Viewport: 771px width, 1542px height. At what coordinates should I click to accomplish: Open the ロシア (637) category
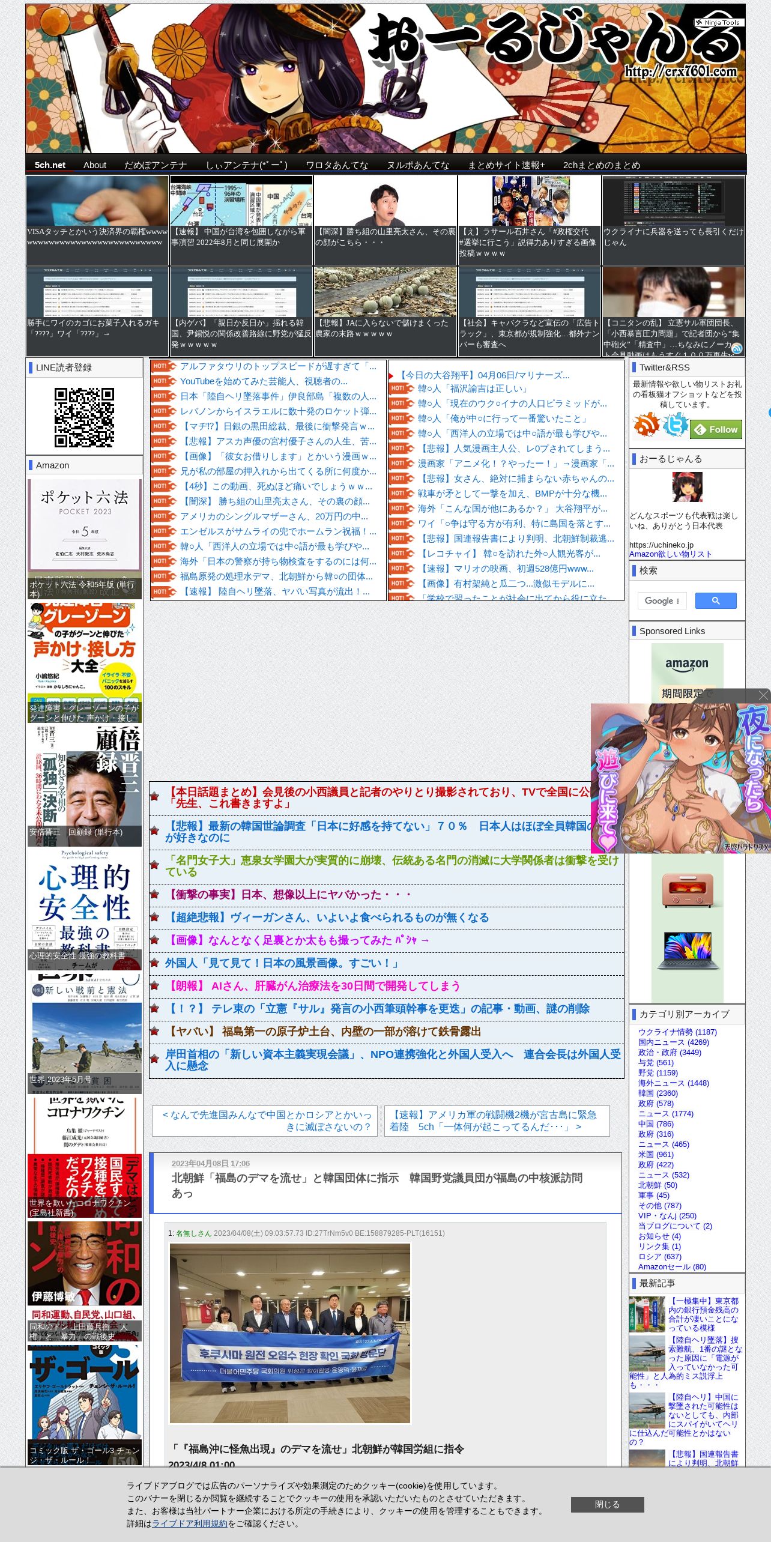tap(660, 1257)
